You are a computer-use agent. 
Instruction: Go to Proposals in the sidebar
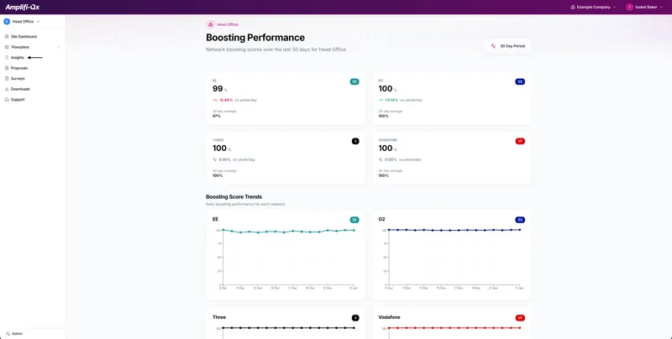(x=19, y=68)
